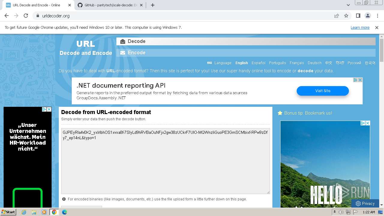The width and height of the screenshot is (384, 216).
Task: Go forward in browser history
Action: pyautogui.click(x=16, y=16)
